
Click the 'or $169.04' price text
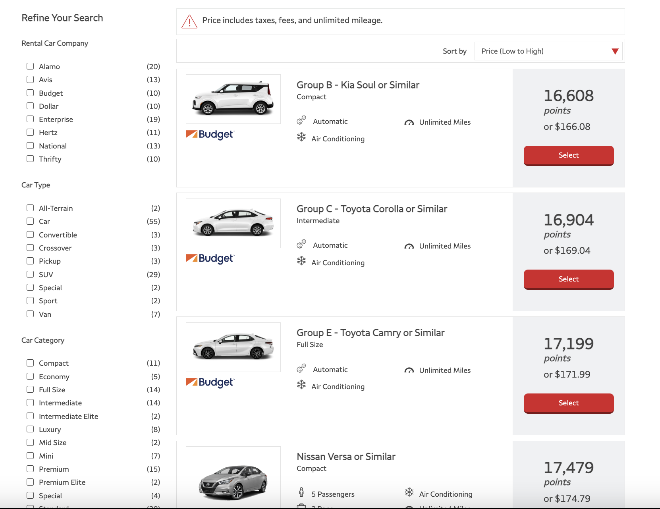pos(567,251)
